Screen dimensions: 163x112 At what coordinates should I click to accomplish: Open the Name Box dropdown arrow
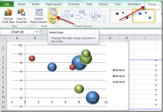pyautogui.click(x=37, y=32)
